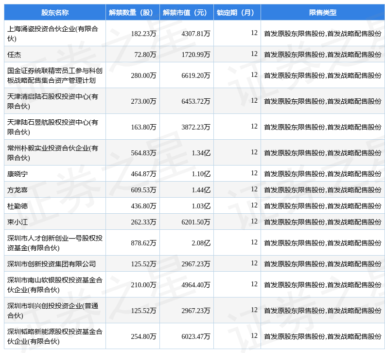Select shareholder name 束小江
This screenshot has height=353, width=385.
(17, 222)
